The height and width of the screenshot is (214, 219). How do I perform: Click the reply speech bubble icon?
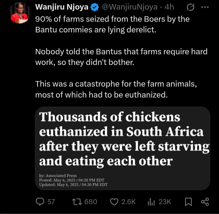click(x=40, y=202)
